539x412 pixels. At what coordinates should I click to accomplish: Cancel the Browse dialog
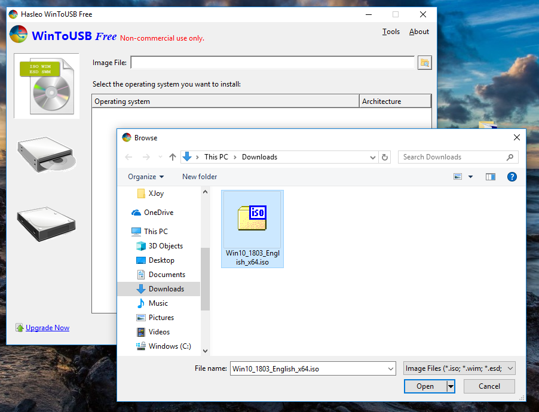[x=489, y=386]
